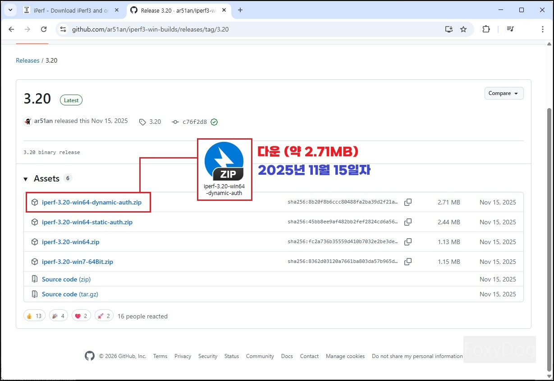Open the Compare dropdown
The image size is (554, 381).
pyautogui.click(x=504, y=93)
